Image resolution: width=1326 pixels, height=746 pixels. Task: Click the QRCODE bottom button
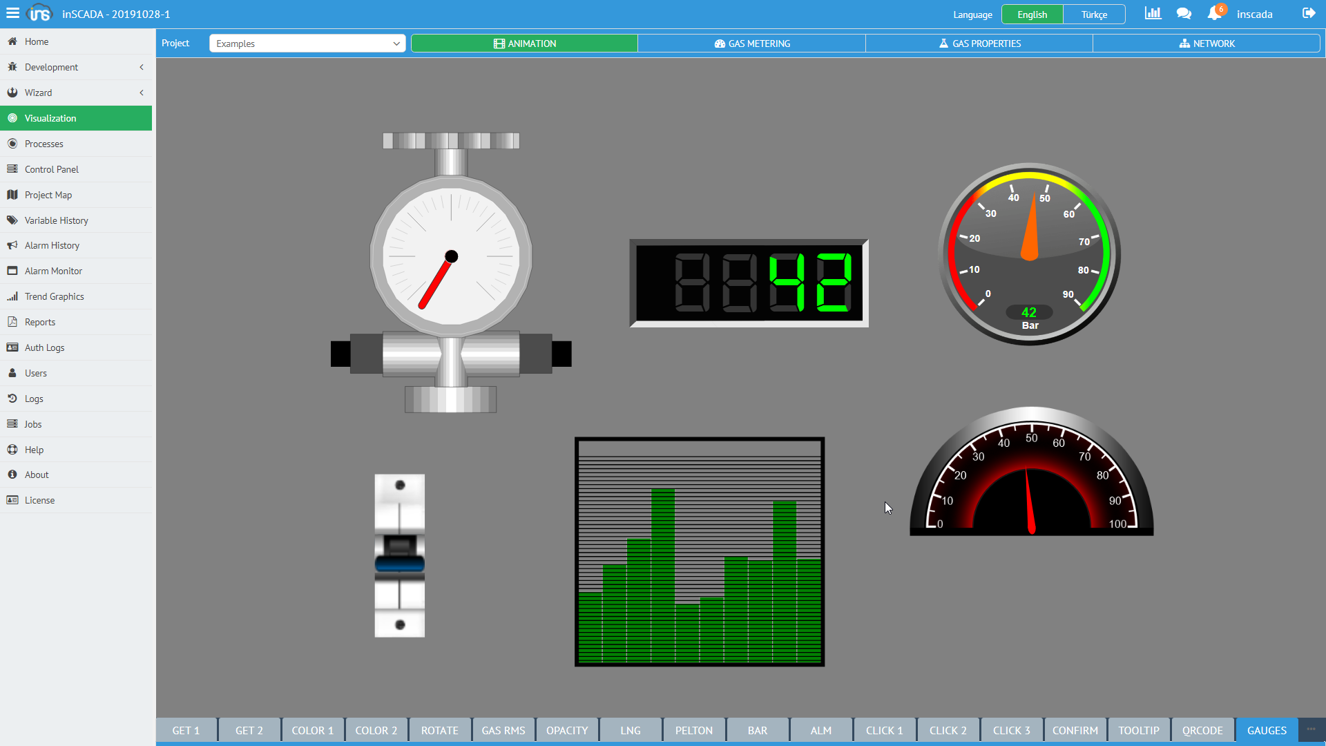1202,730
